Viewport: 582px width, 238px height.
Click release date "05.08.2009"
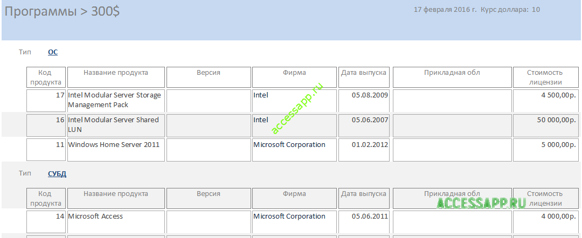[x=364, y=101]
